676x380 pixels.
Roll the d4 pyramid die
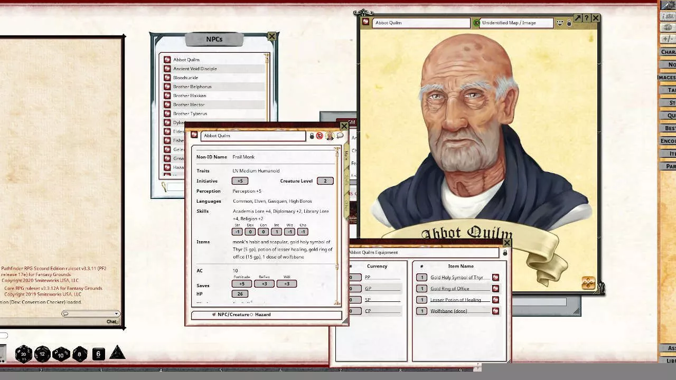(117, 353)
